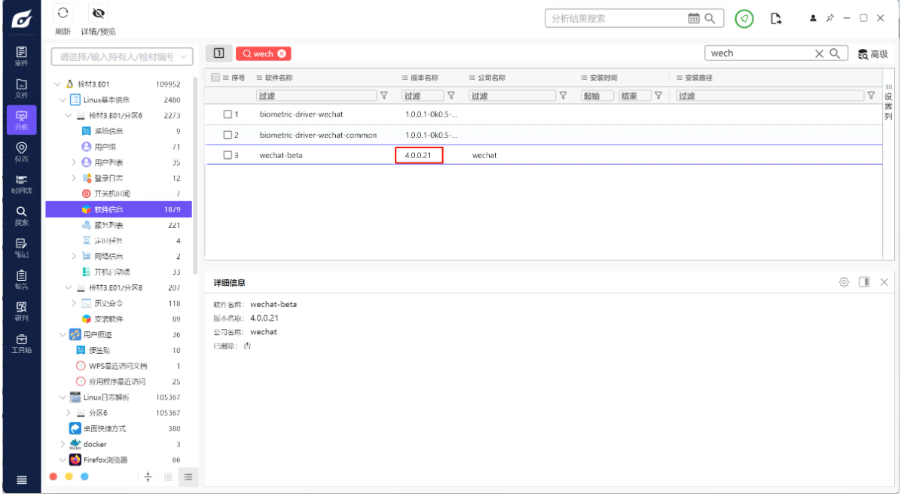Click the tab numbered 1 above table

click(219, 53)
